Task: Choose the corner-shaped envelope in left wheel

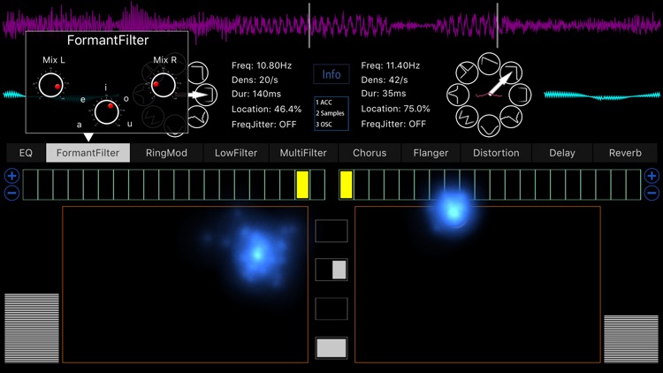Action: [x=198, y=72]
